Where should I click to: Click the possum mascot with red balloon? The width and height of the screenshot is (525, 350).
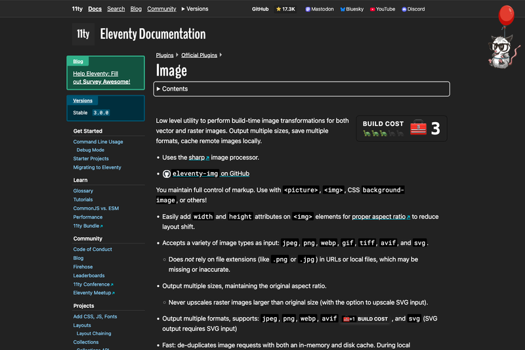tap(503, 37)
